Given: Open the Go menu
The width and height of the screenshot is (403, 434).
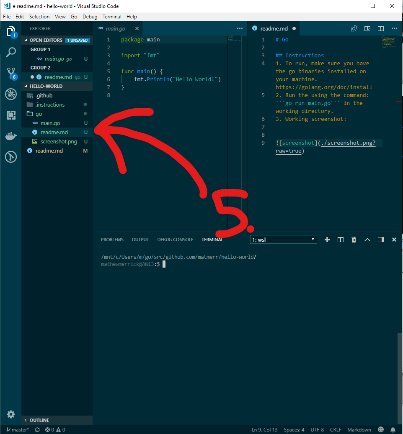Looking at the screenshot, I should tap(74, 17).
